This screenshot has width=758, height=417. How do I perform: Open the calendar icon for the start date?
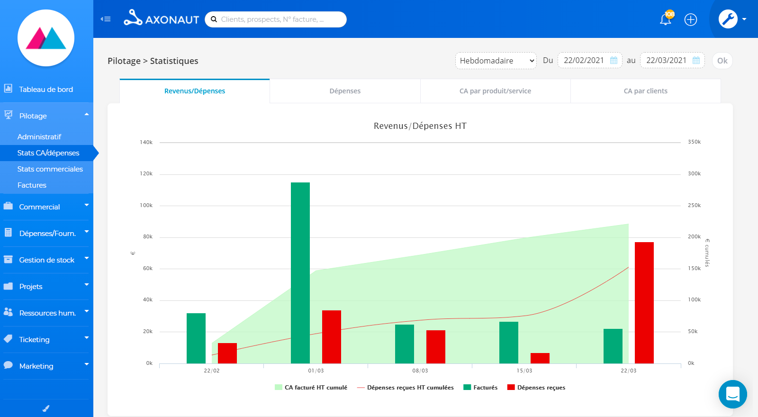point(614,61)
